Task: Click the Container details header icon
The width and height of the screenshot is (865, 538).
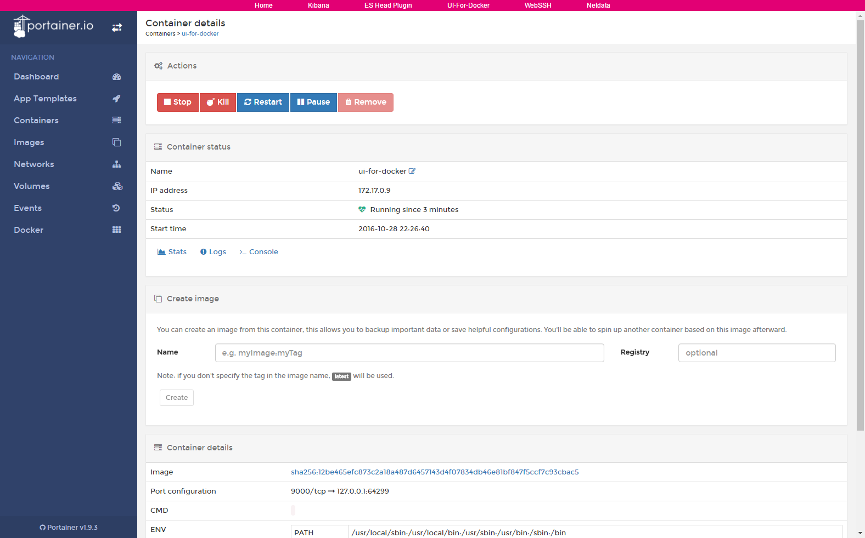Action: pos(158,448)
